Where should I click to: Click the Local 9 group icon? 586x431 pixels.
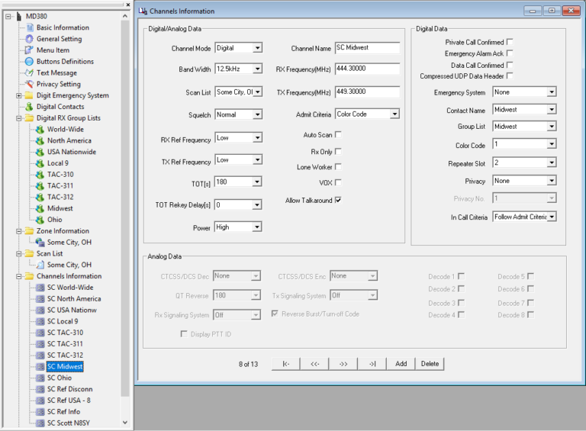click(40, 163)
